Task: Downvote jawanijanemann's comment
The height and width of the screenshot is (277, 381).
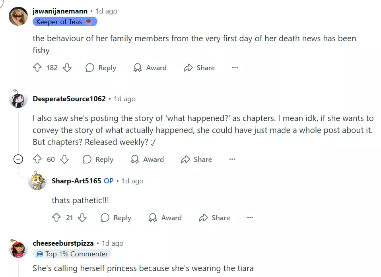Action: 67,68
